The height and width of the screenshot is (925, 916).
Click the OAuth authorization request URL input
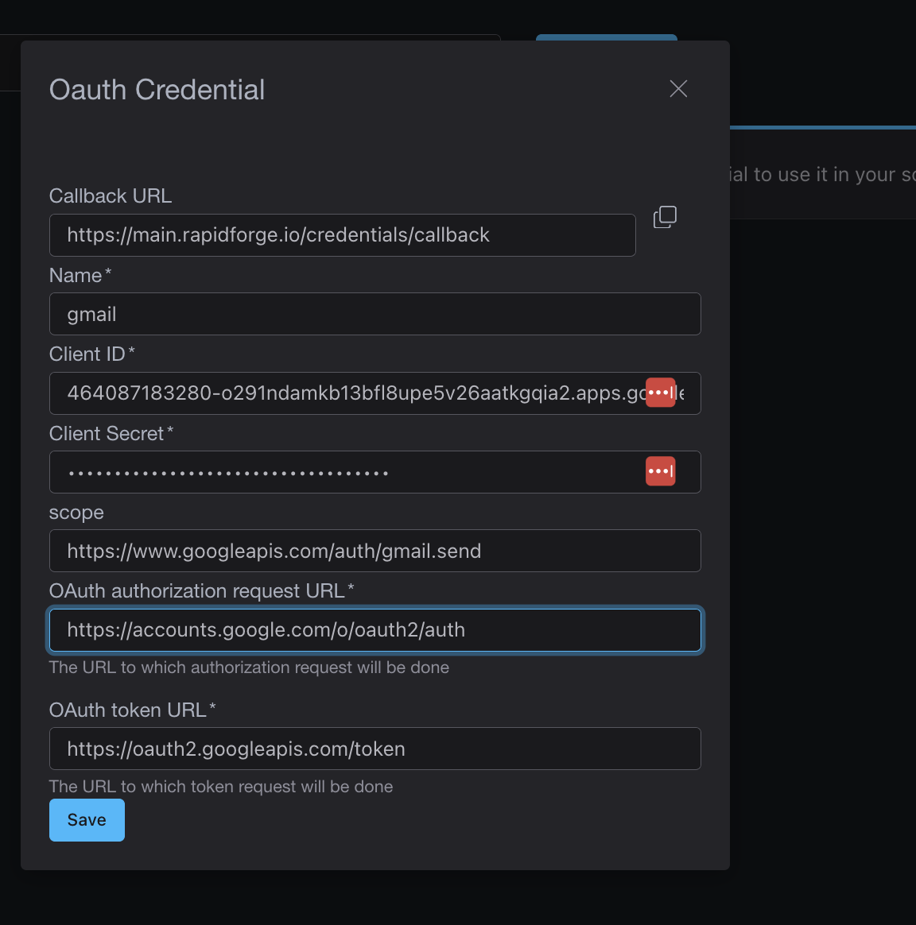pyautogui.click(x=375, y=630)
